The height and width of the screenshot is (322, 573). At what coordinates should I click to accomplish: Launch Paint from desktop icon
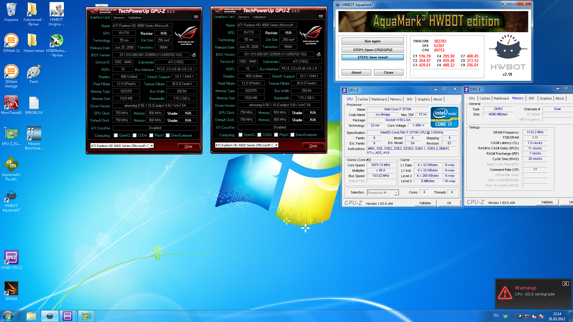[x=34, y=74]
